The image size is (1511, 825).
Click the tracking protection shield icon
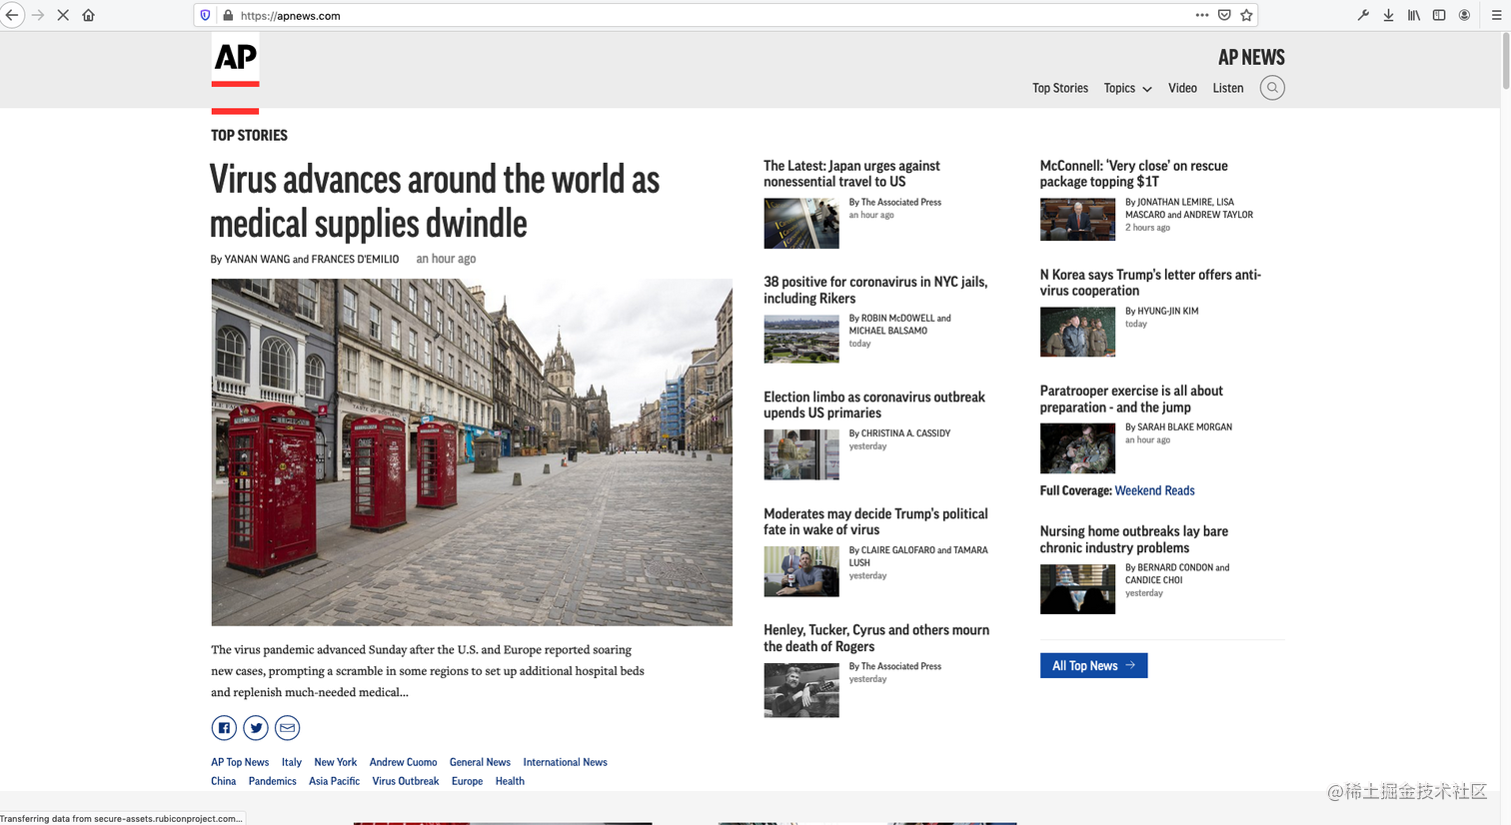(x=206, y=15)
